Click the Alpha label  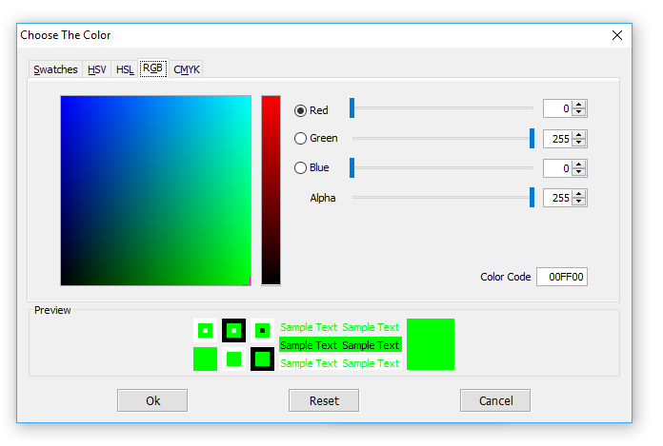tap(323, 198)
